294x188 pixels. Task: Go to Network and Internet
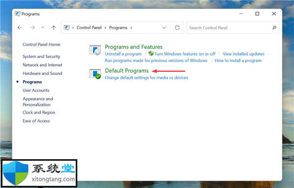coord(42,65)
